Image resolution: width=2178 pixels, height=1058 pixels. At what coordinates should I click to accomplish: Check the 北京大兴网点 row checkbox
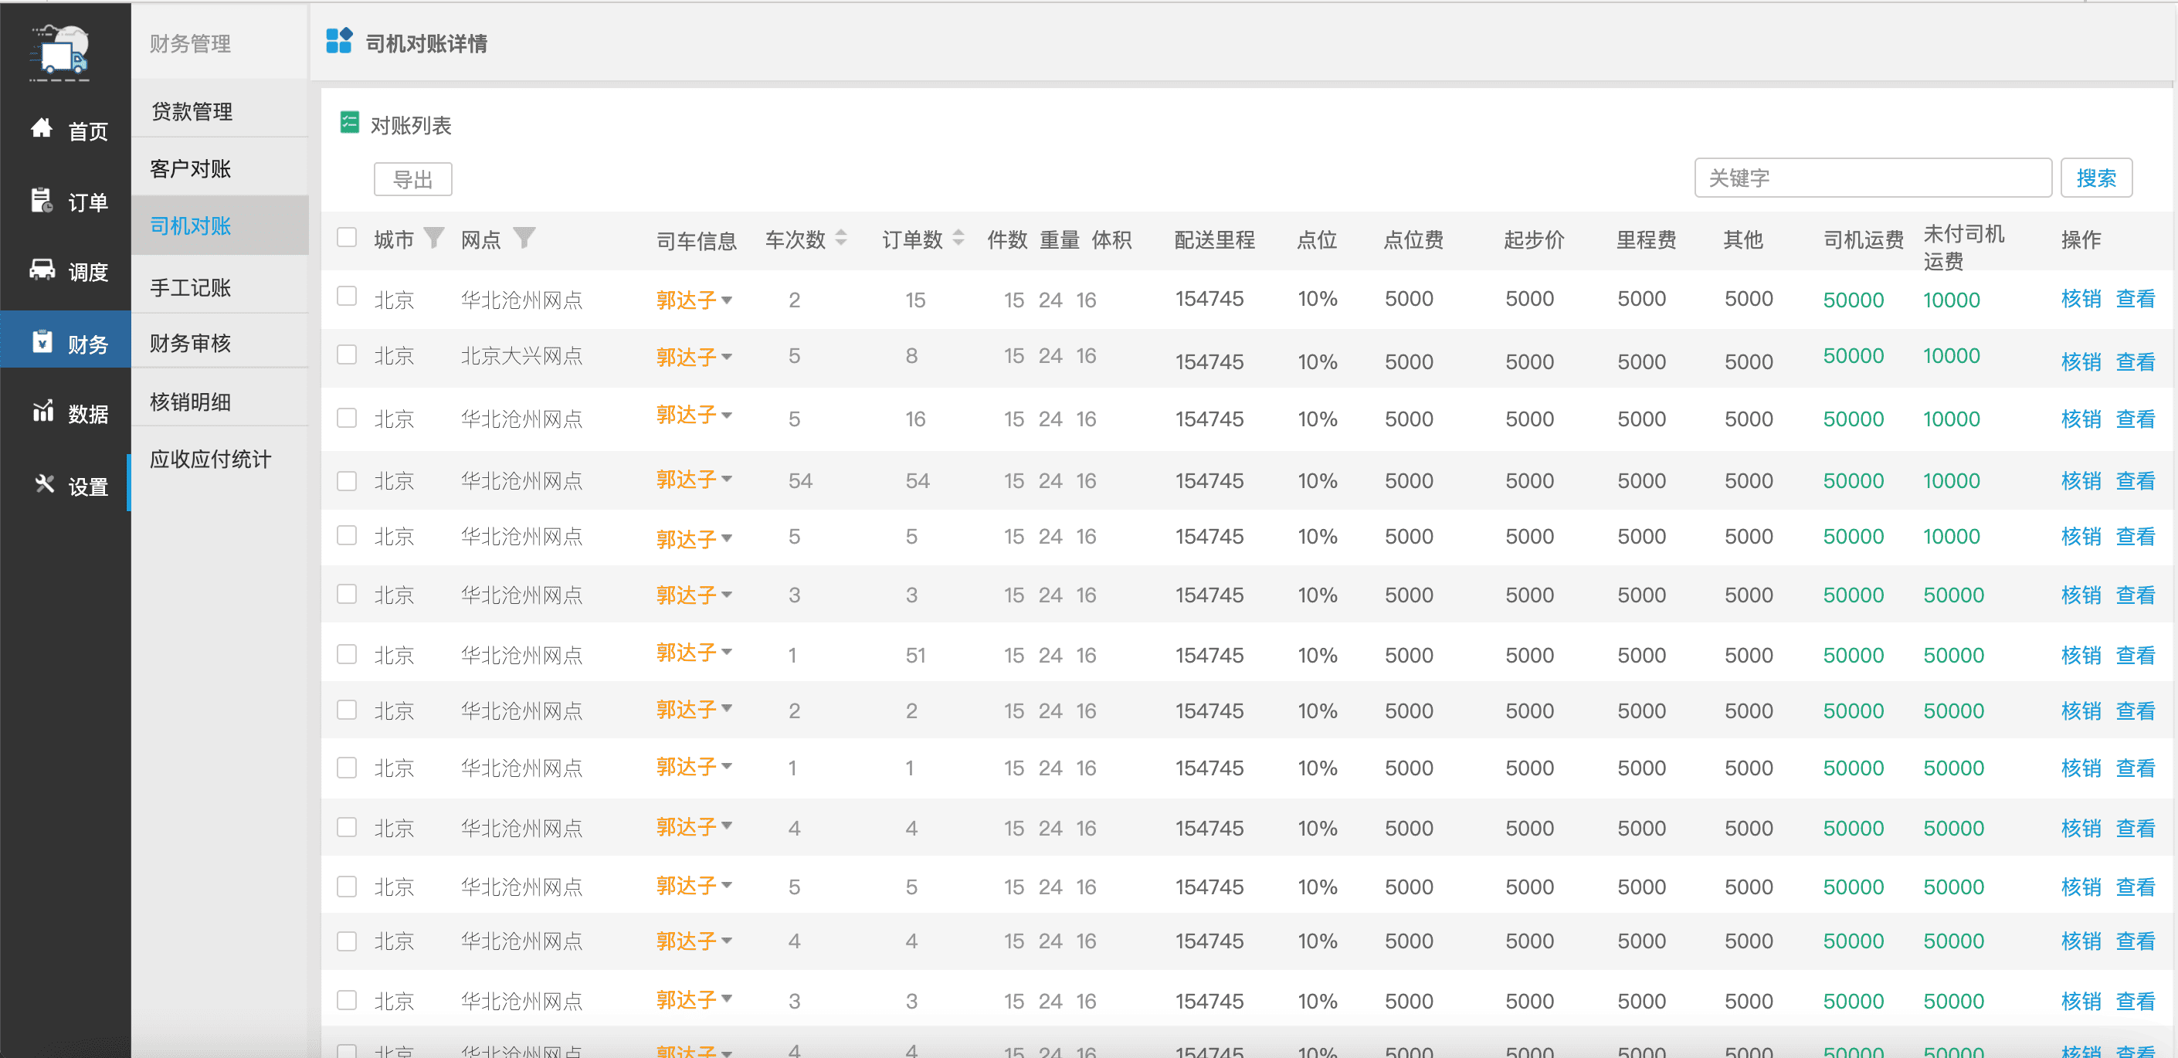point(347,355)
